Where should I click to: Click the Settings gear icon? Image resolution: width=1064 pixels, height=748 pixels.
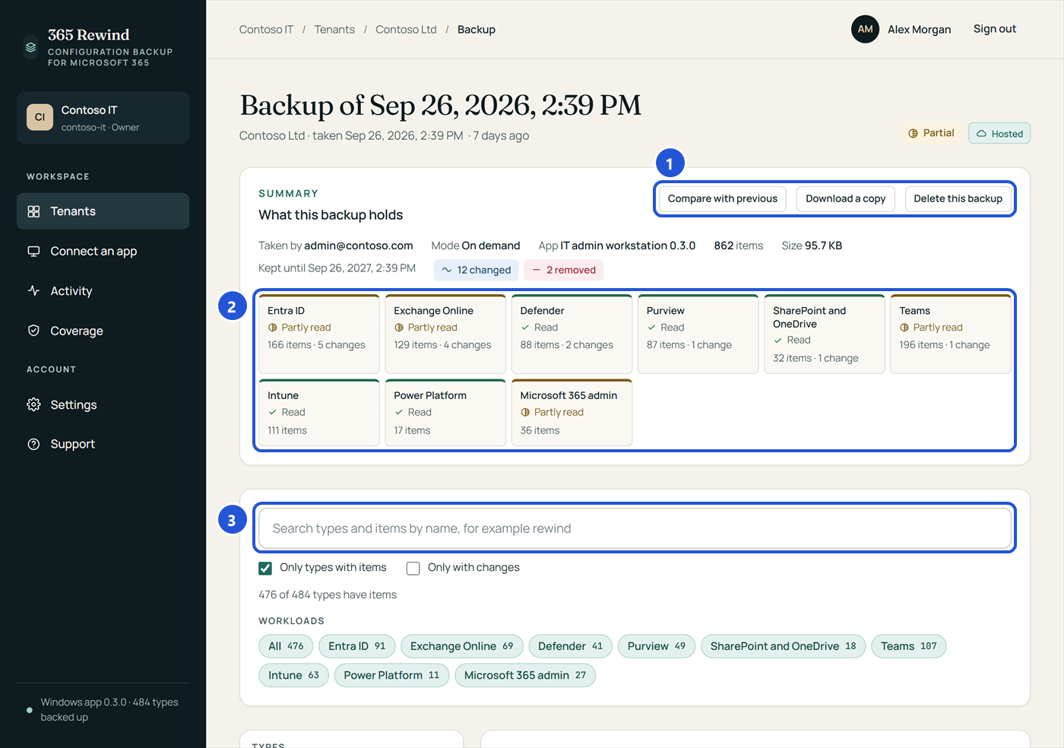33,404
